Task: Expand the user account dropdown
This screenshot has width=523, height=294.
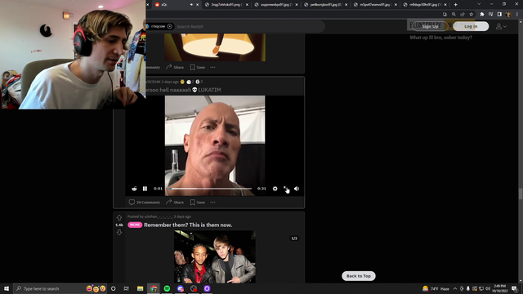Action: (x=501, y=26)
